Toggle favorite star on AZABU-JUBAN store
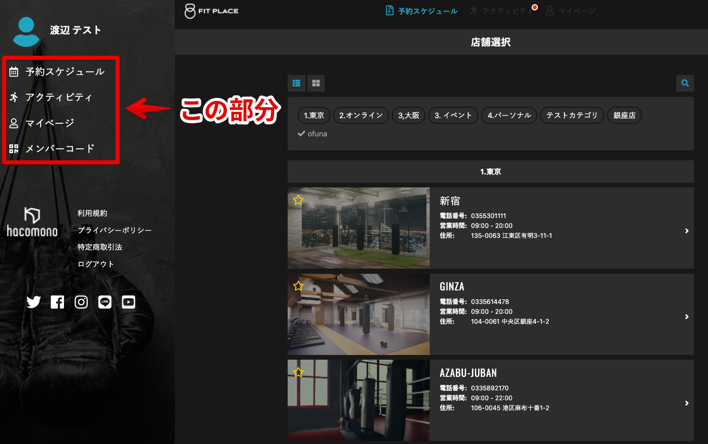This screenshot has height=444, width=708. [x=298, y=372]
